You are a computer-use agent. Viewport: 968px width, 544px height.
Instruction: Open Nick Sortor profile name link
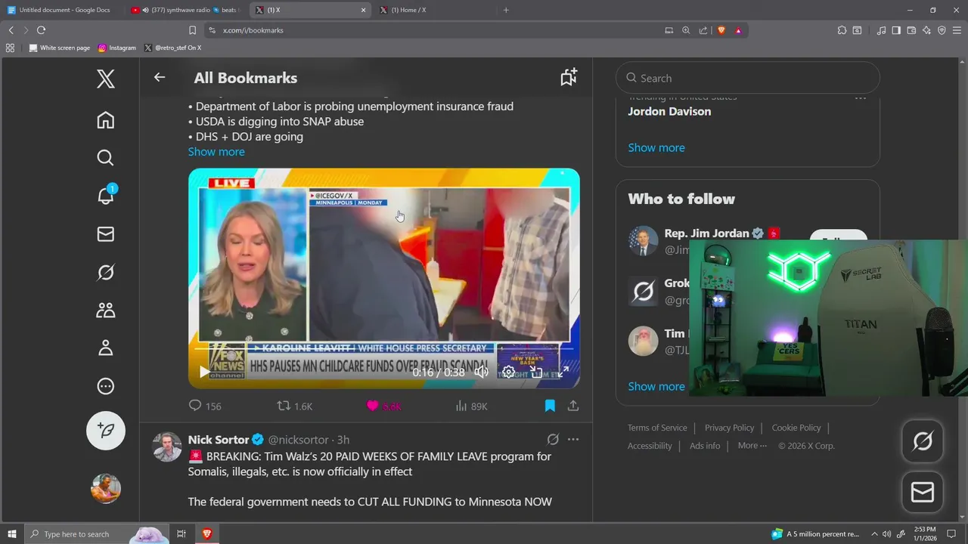pyautogui.click(x=219, y=440)
